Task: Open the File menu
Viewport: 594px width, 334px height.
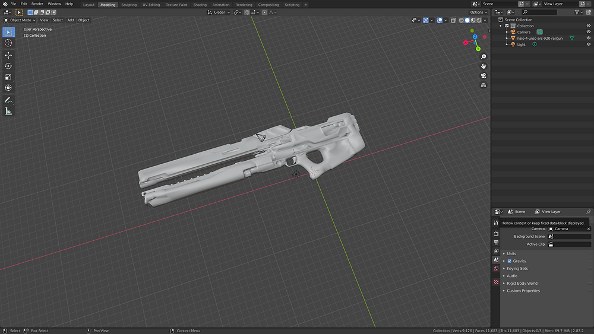Action: [13, 4]
